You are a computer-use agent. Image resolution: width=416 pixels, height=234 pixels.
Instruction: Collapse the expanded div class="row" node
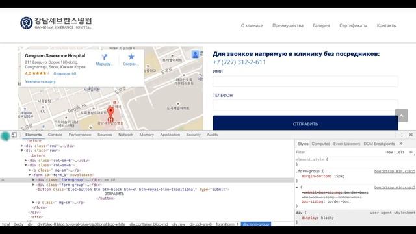[22, 151]
